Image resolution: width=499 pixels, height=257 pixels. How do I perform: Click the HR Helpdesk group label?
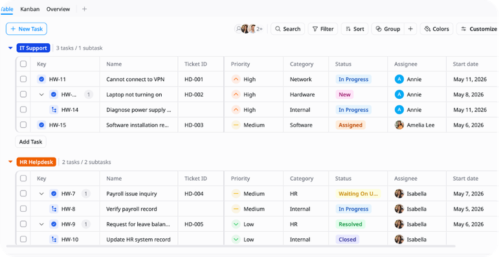36,162
